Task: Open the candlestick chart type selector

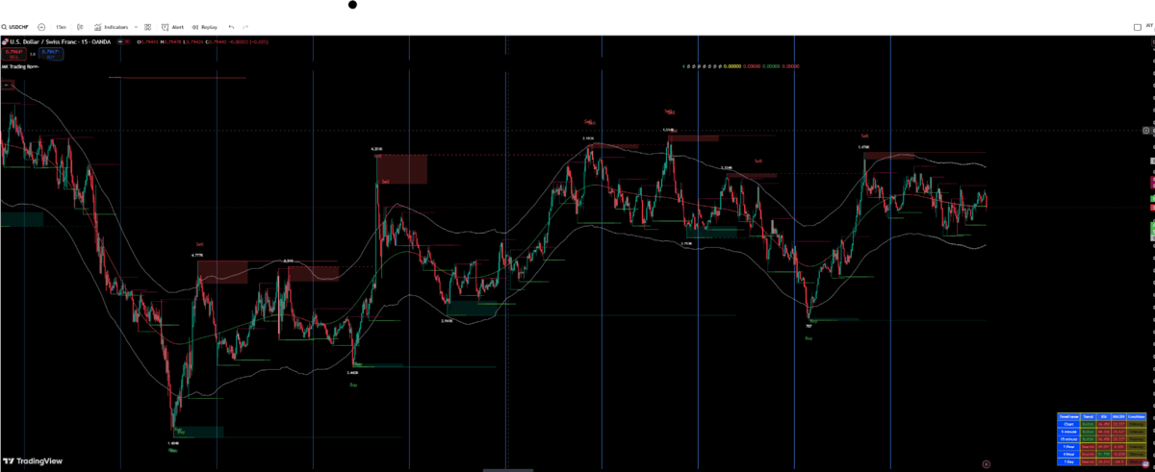Action: (80, 27)
